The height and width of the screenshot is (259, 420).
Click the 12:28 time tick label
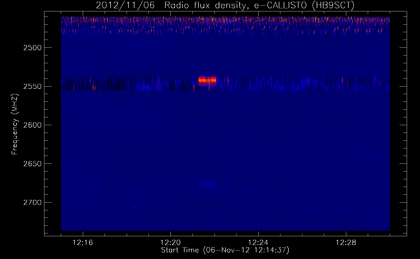(346, 243)
